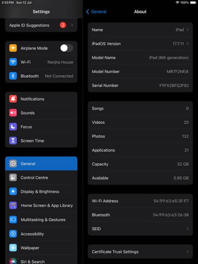The image size is (198, 264).
Task: Open the SEID row chevron
Action: click(188, 229)
